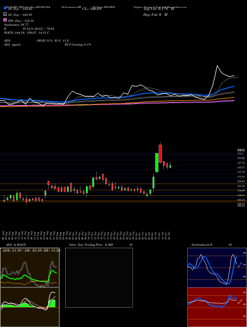Click the last green candlestick on the chart
Screen dimensions: 247x327
170,166
